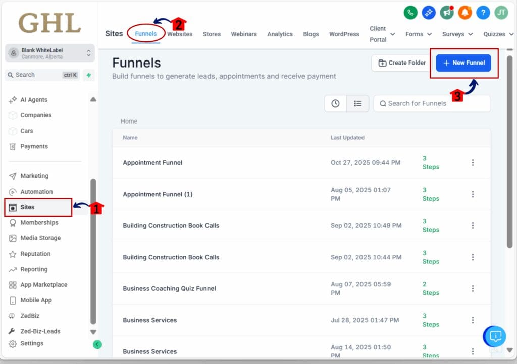
Task: Switch to list view layout icon
Action: click(357, 103)
